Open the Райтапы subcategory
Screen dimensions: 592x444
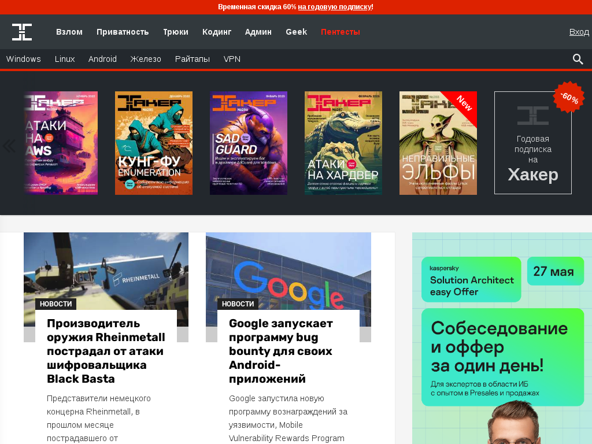192,59
